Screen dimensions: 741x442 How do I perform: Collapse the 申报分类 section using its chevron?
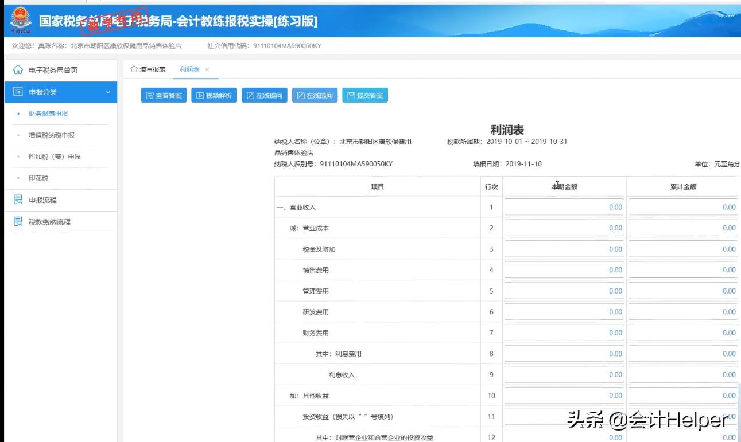110,91
